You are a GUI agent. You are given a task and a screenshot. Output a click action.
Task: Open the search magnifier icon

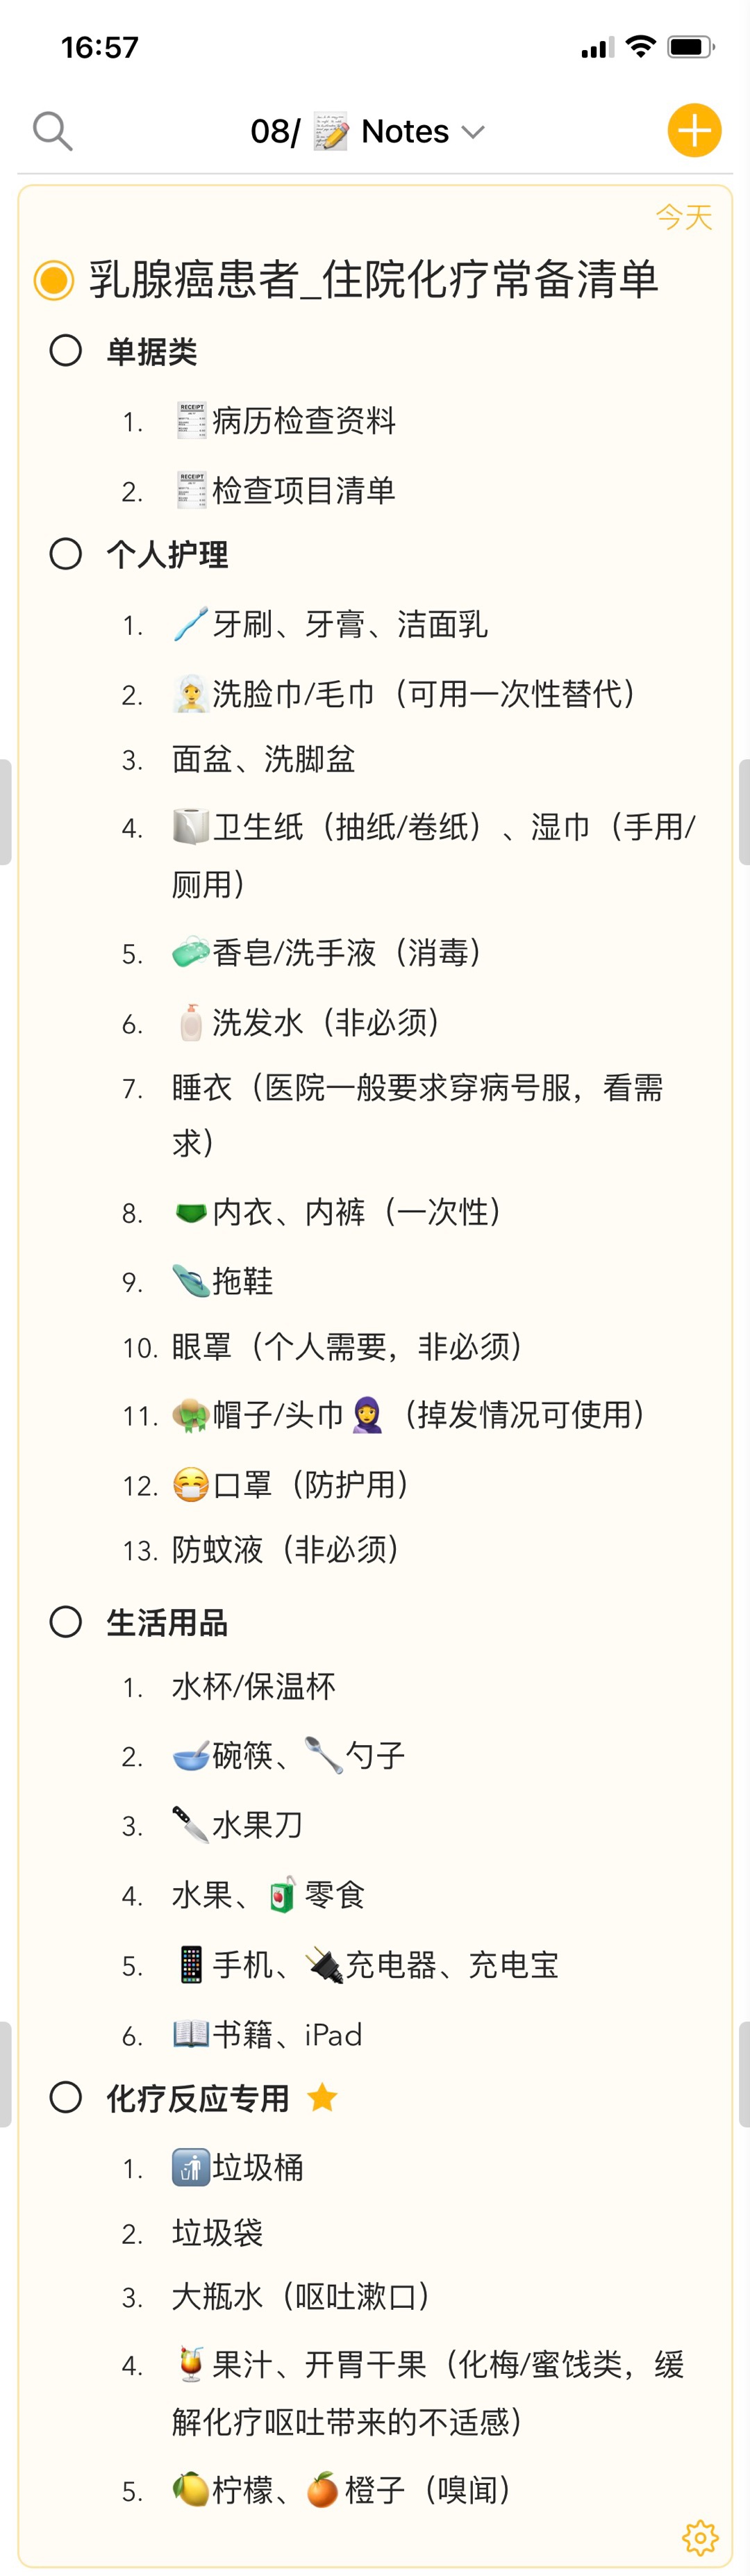52,131
